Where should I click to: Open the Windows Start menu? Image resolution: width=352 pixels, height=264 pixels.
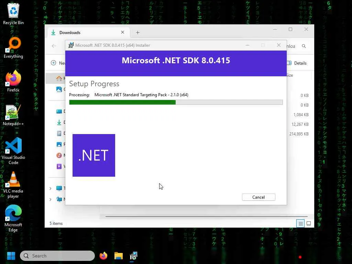(x=11, y=256)
